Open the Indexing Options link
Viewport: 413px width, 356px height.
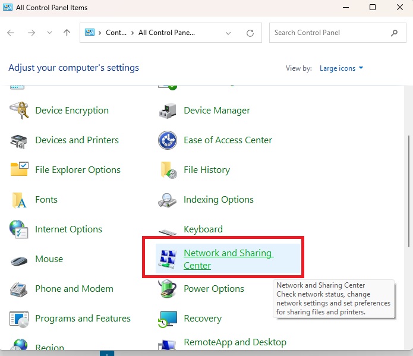[219, 200]
